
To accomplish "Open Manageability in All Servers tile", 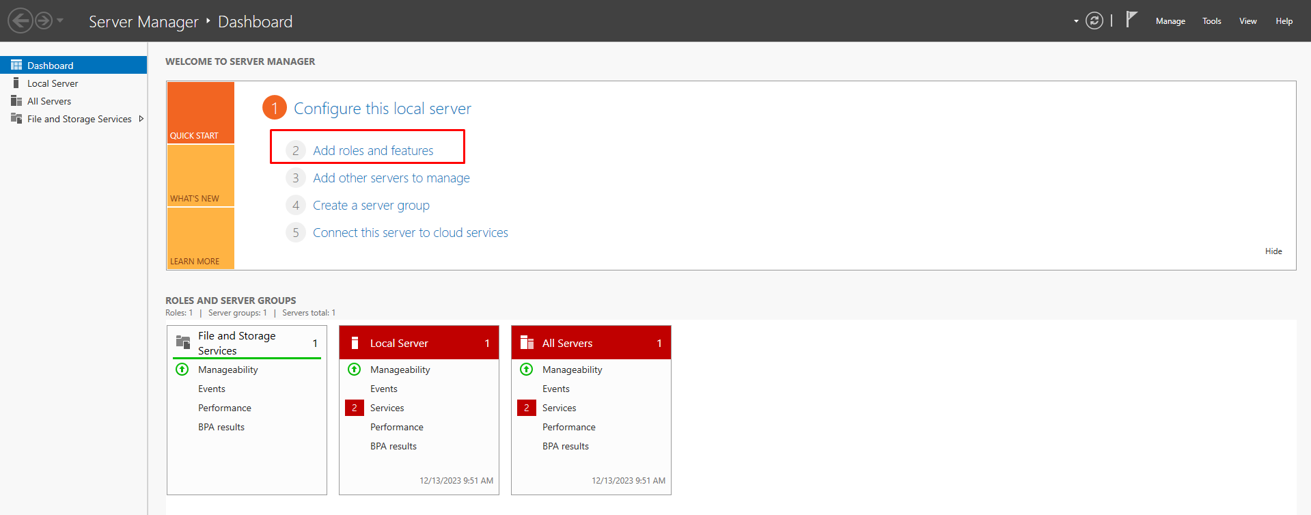I will 572,370.
